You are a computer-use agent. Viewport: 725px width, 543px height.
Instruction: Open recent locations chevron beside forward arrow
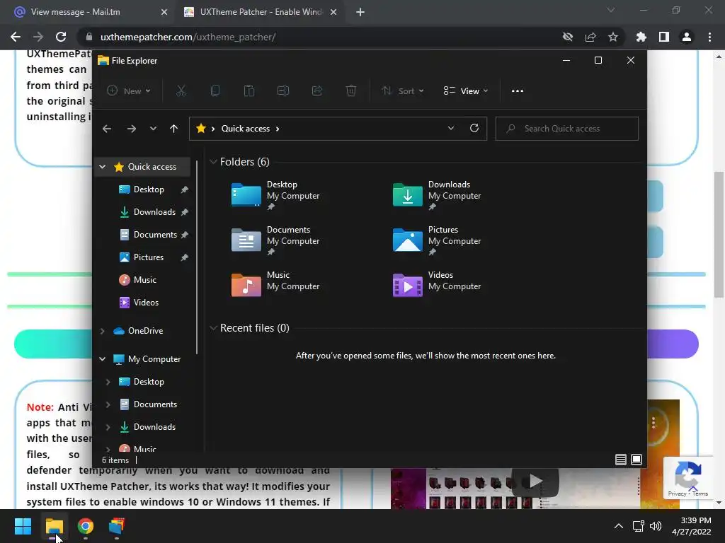coord(153,129)
